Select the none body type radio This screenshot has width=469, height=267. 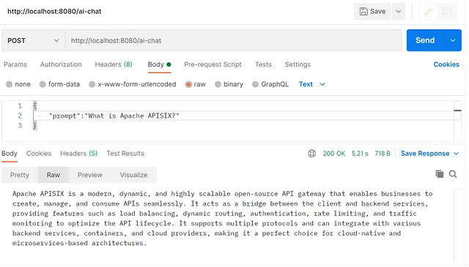click(x=10, y=85)
